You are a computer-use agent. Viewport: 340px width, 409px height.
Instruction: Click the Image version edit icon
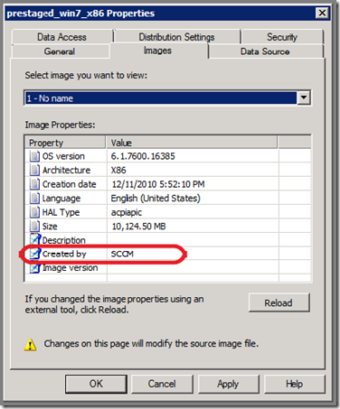pos(35,267)
